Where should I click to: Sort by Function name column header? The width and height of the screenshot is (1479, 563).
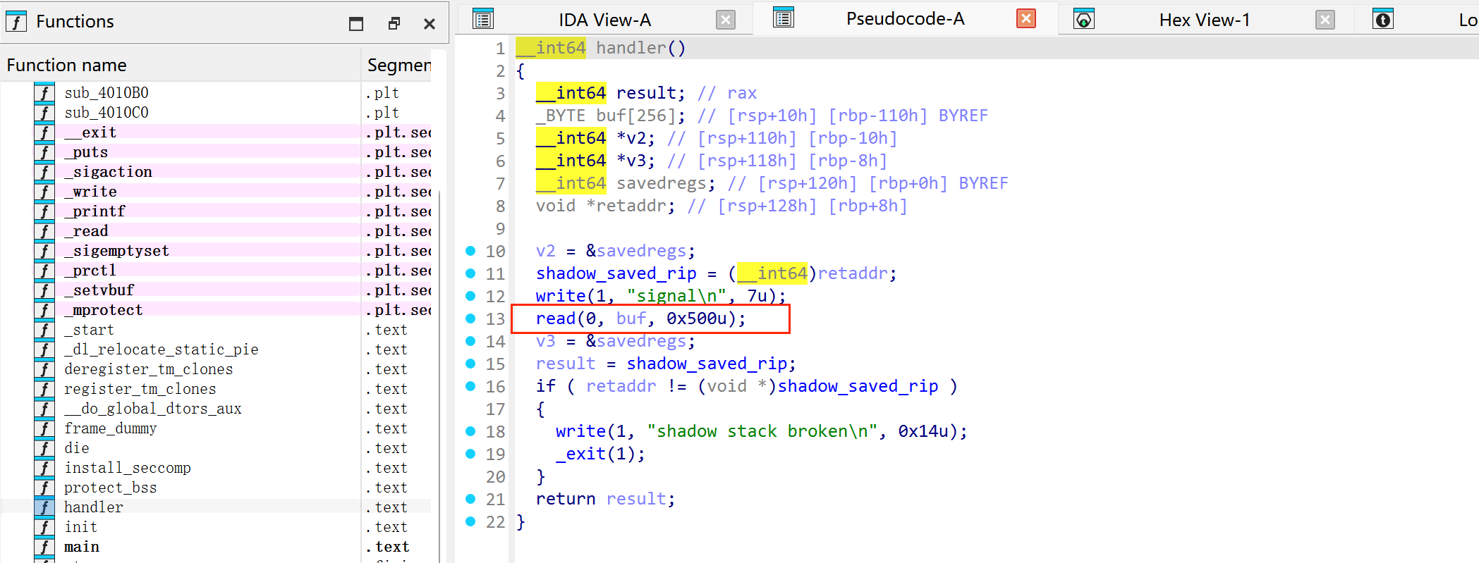click(181, 66)
